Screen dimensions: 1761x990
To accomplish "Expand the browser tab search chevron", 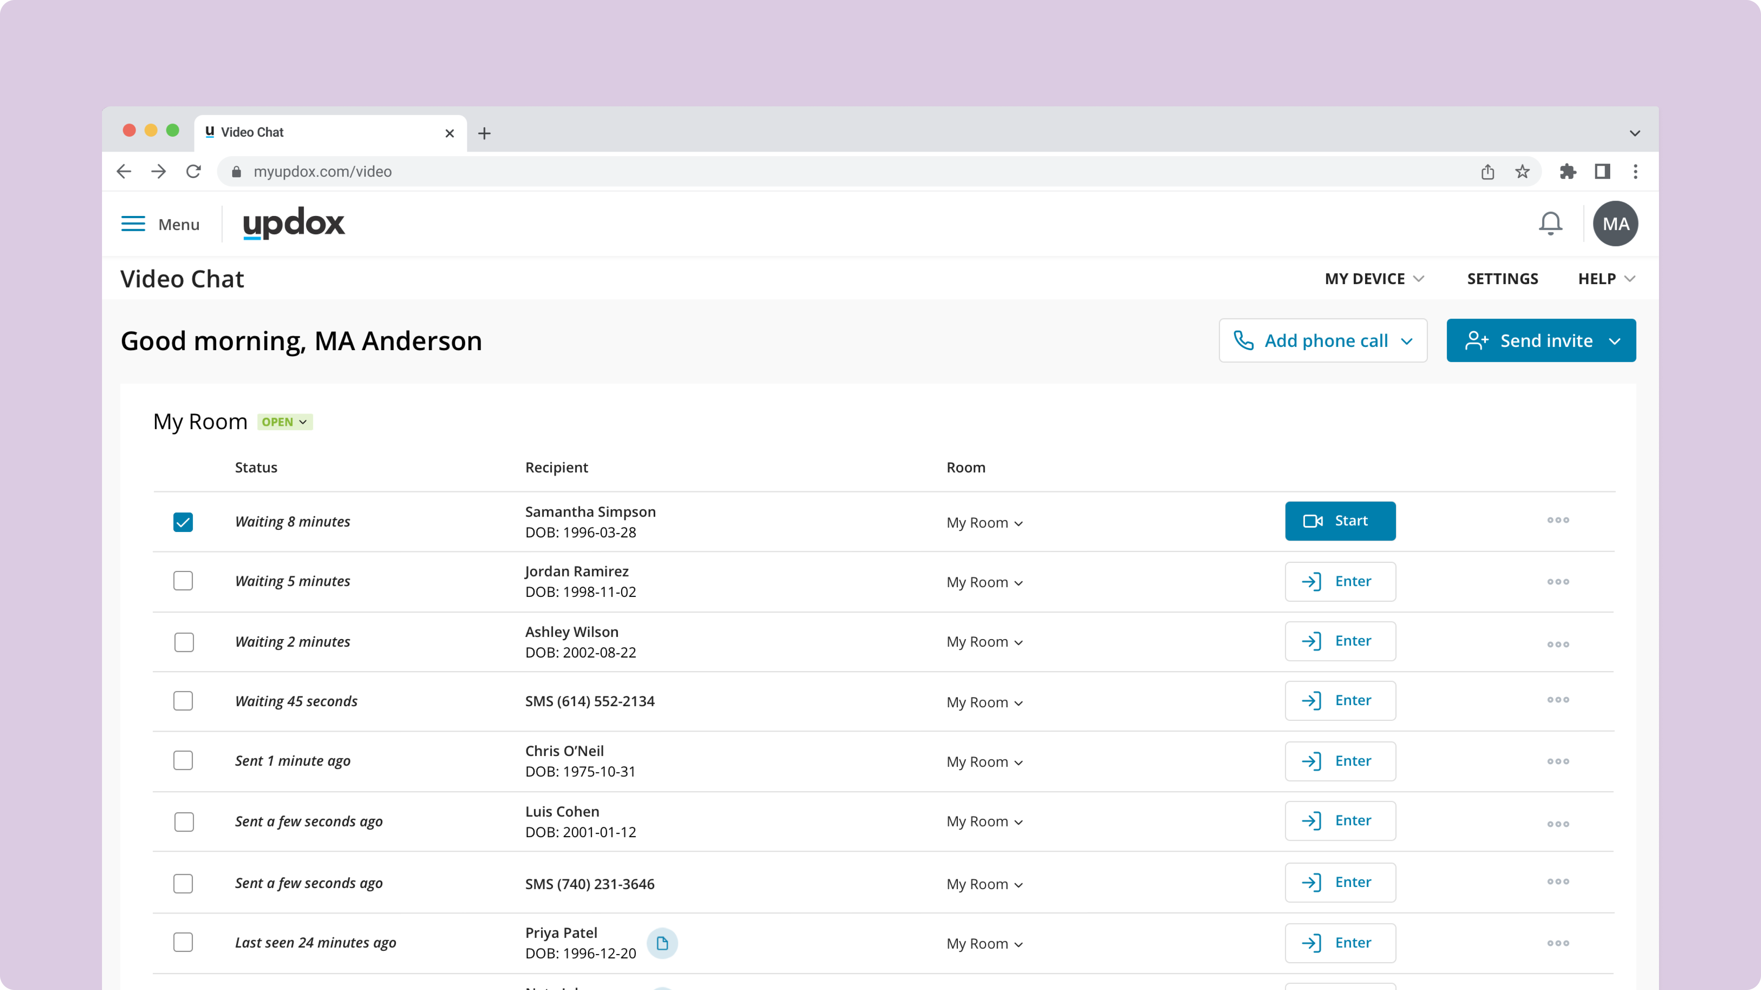I will [1634, 133].
